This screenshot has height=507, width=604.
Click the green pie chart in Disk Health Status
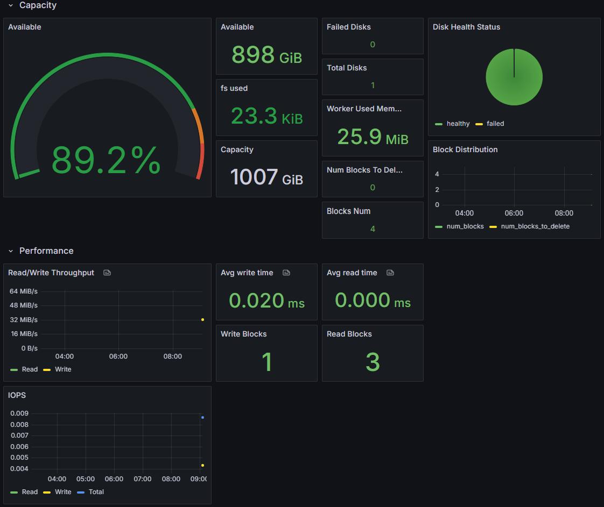514,77
